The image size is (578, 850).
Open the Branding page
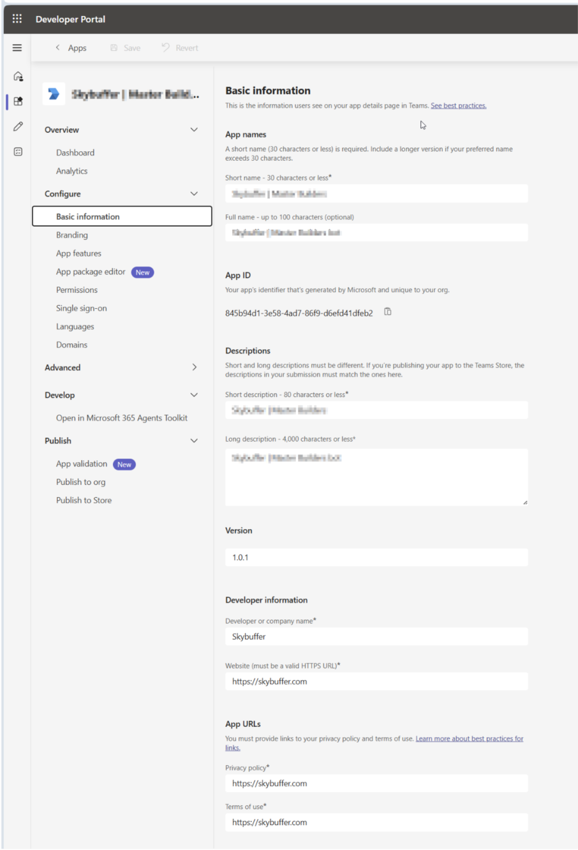(x=72, y=235)
